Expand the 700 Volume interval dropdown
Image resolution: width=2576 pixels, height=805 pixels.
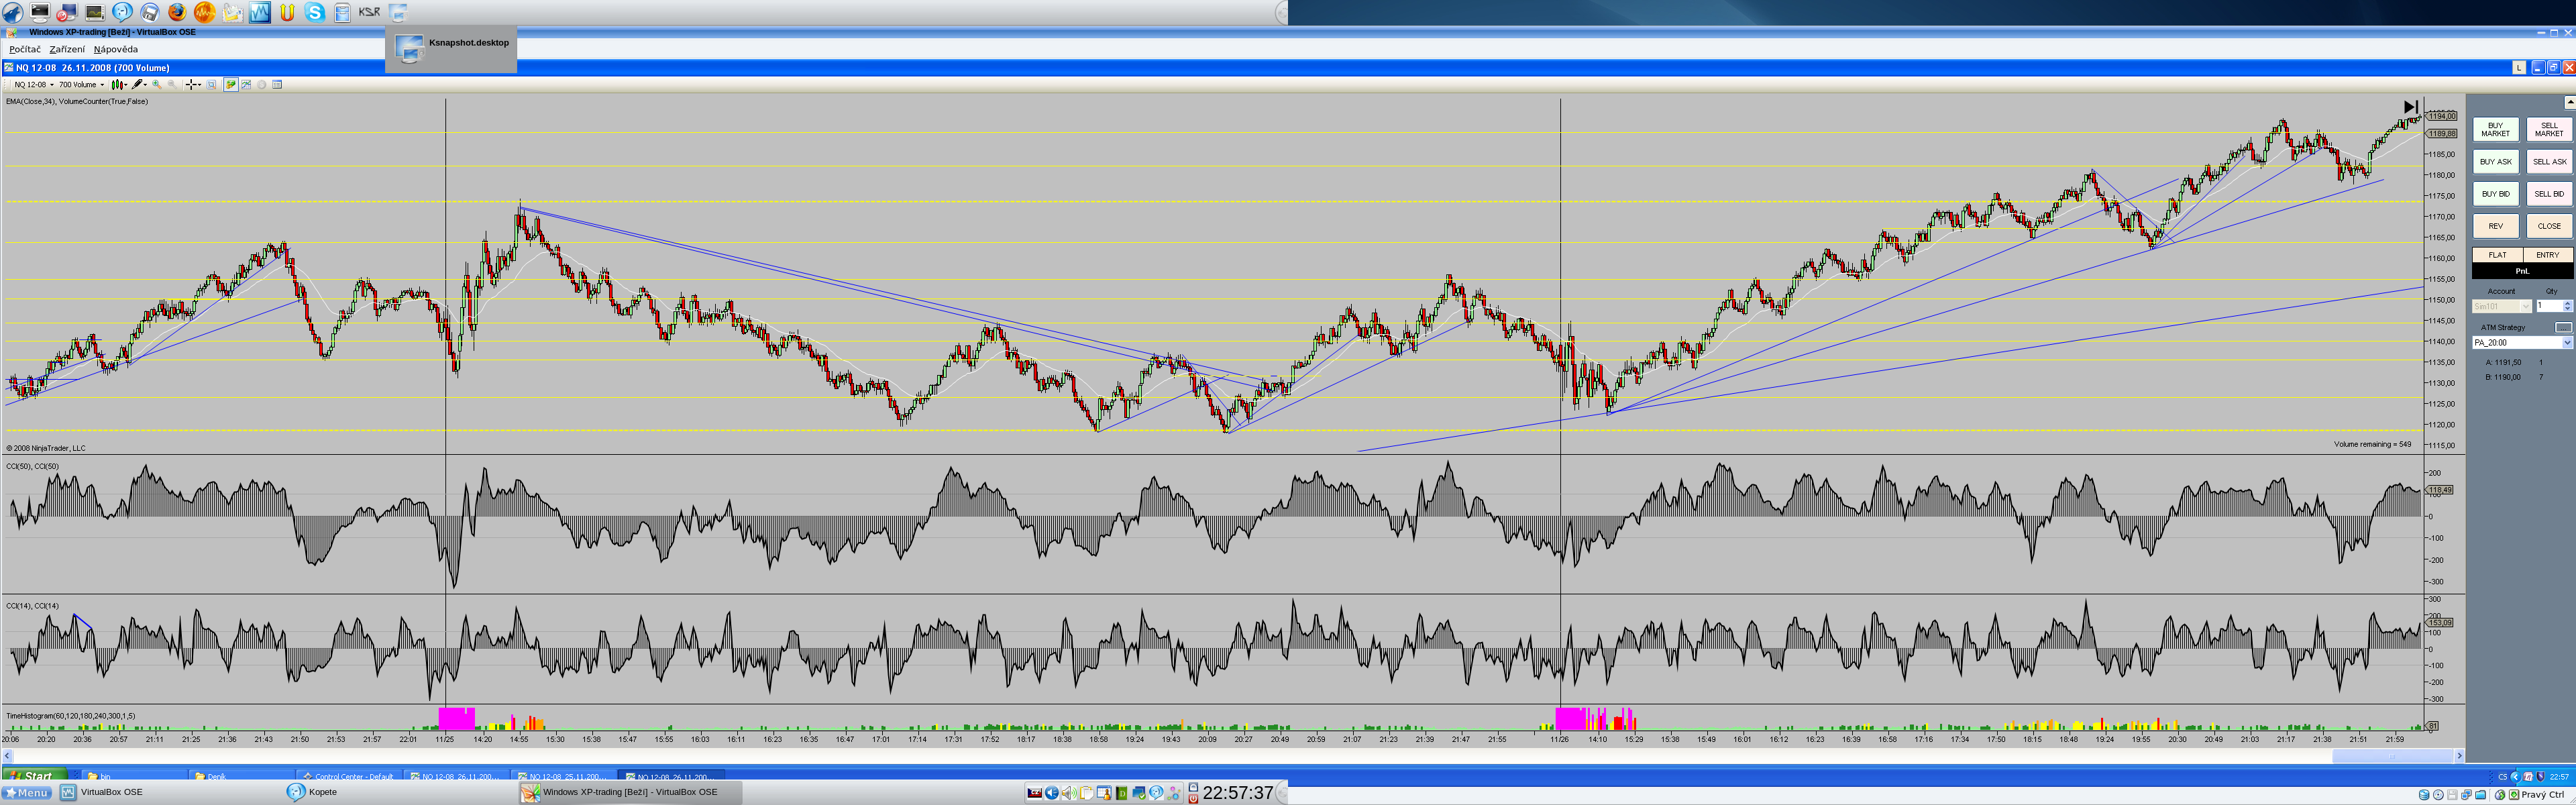pyautogui.click(x=102, y=85)
